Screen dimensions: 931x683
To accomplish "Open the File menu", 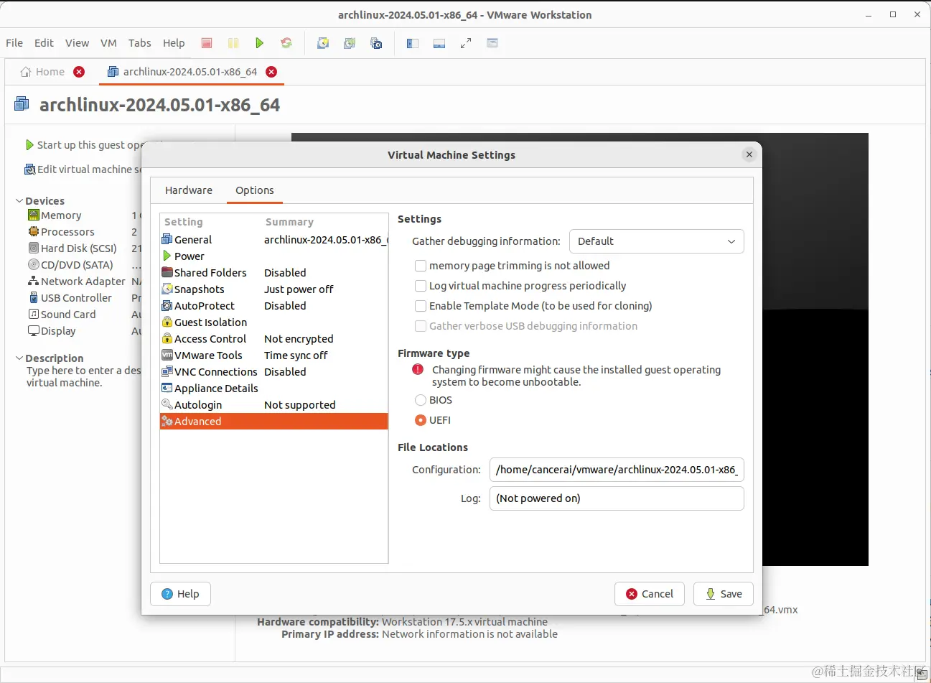I will pyautogui.click(x=14, y=43).
